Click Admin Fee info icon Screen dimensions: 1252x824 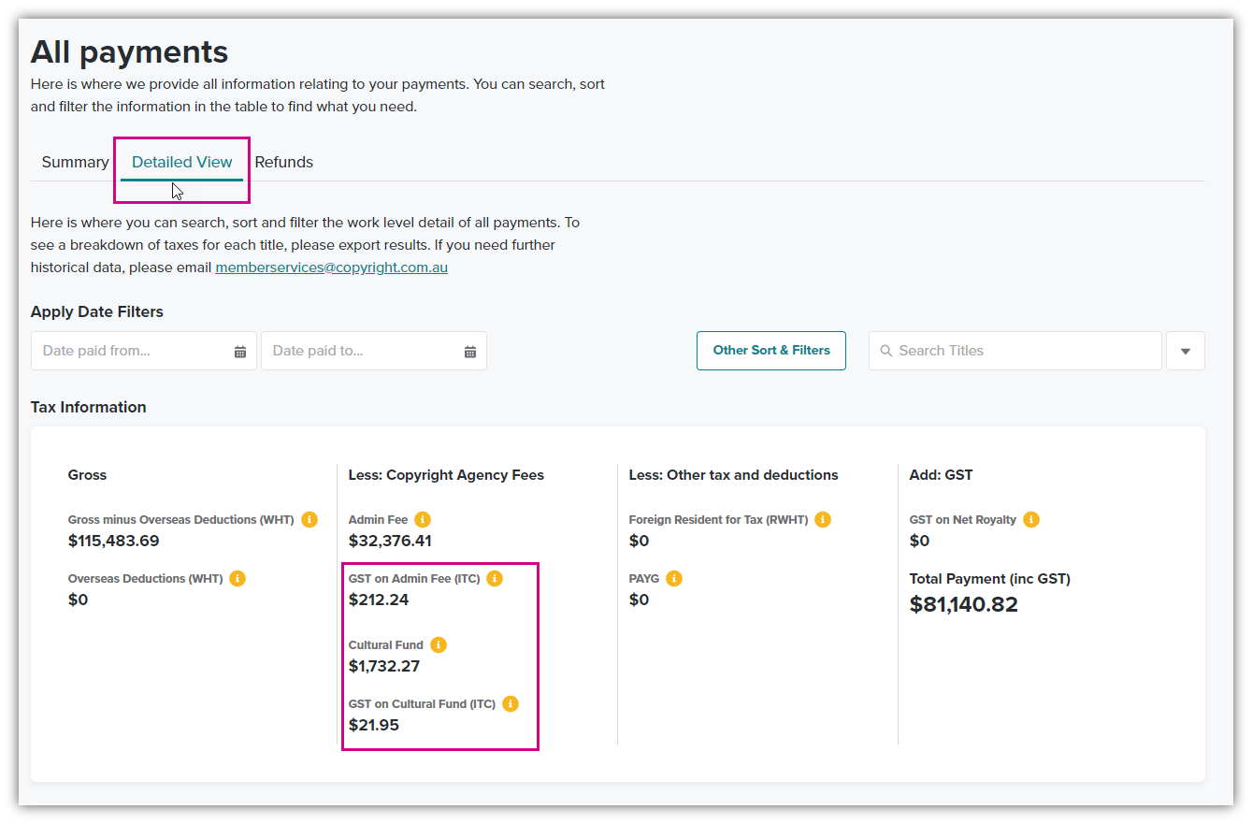coord(423,519)
